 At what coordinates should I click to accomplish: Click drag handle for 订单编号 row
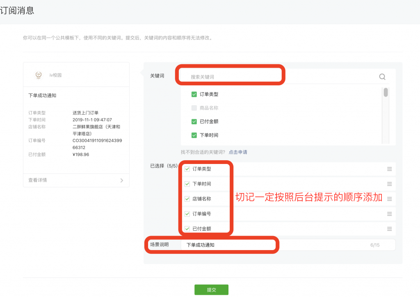tap(389, 214)
